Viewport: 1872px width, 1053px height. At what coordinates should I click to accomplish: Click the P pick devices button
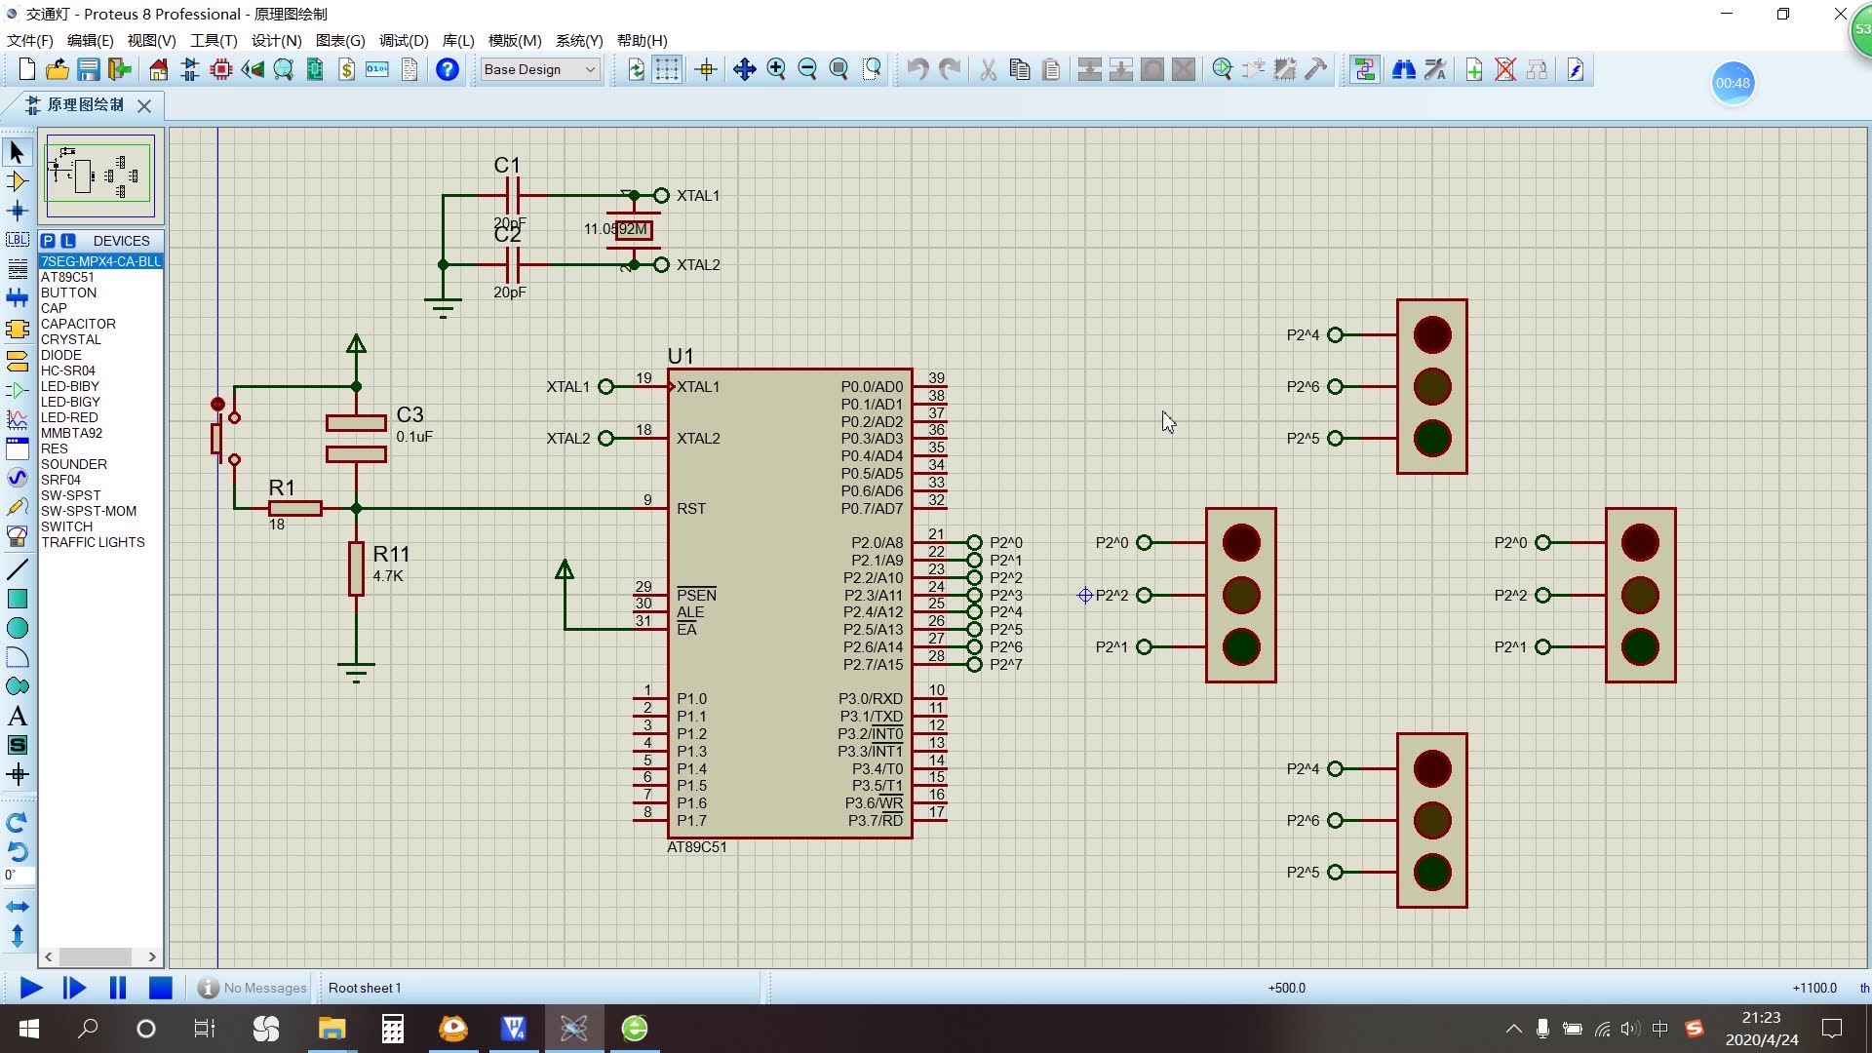48,241
